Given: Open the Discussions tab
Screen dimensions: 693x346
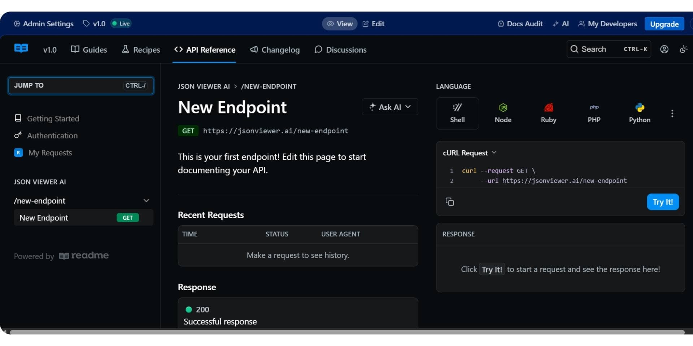Looking at the screenshot, I should click(x=340, y=50).
